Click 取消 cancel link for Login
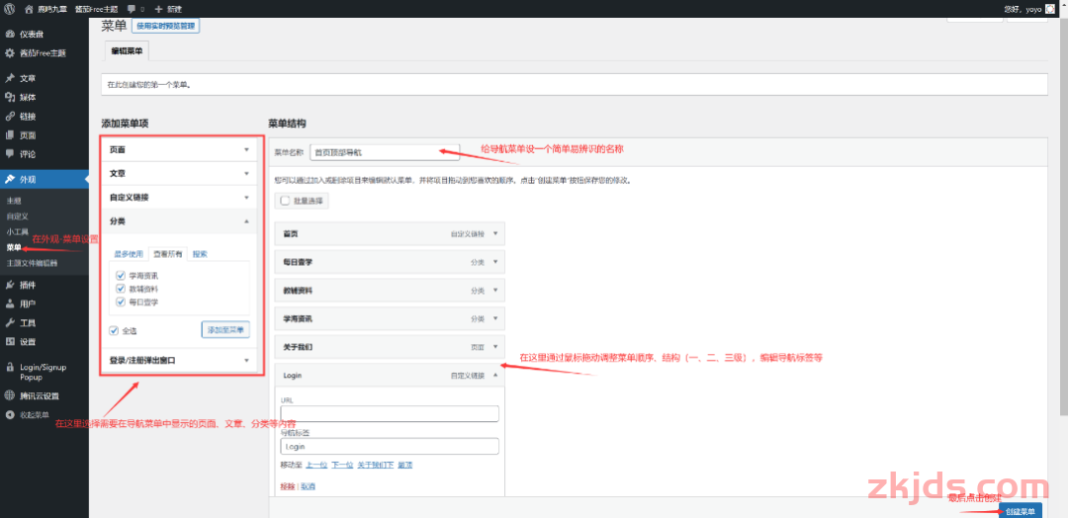The image size is (1068, 518). pos(308,486)
